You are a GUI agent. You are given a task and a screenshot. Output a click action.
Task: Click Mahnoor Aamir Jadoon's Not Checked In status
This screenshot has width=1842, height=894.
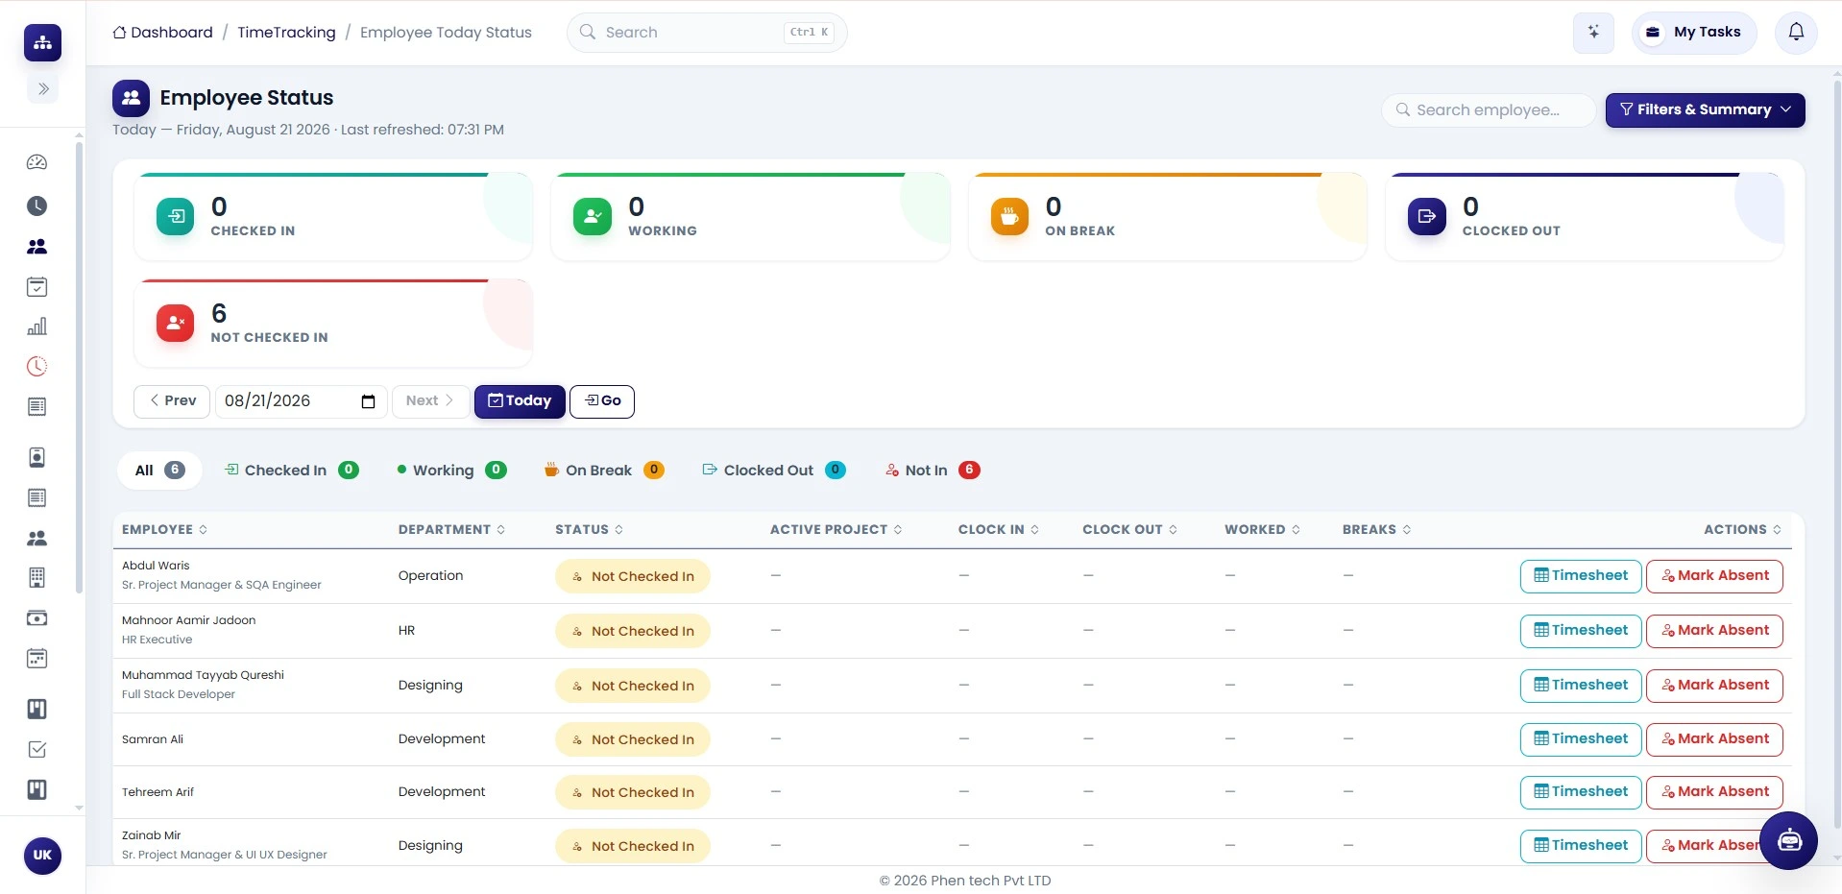point(633,631)
